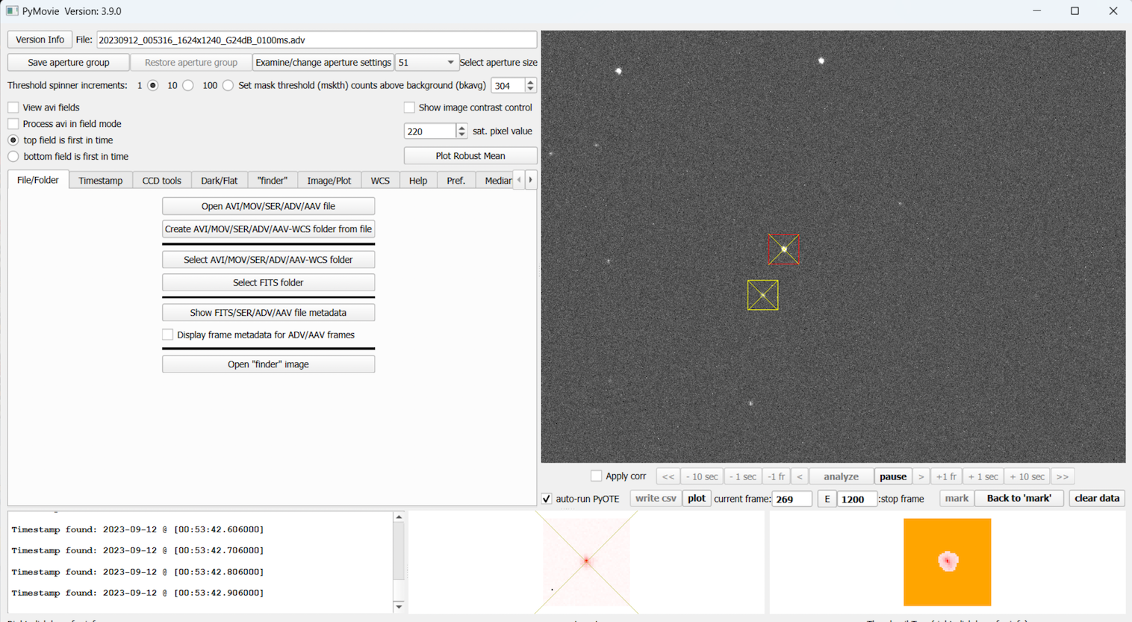
Task: Jump to end with '>>' button
Action: coord(1062,476)
